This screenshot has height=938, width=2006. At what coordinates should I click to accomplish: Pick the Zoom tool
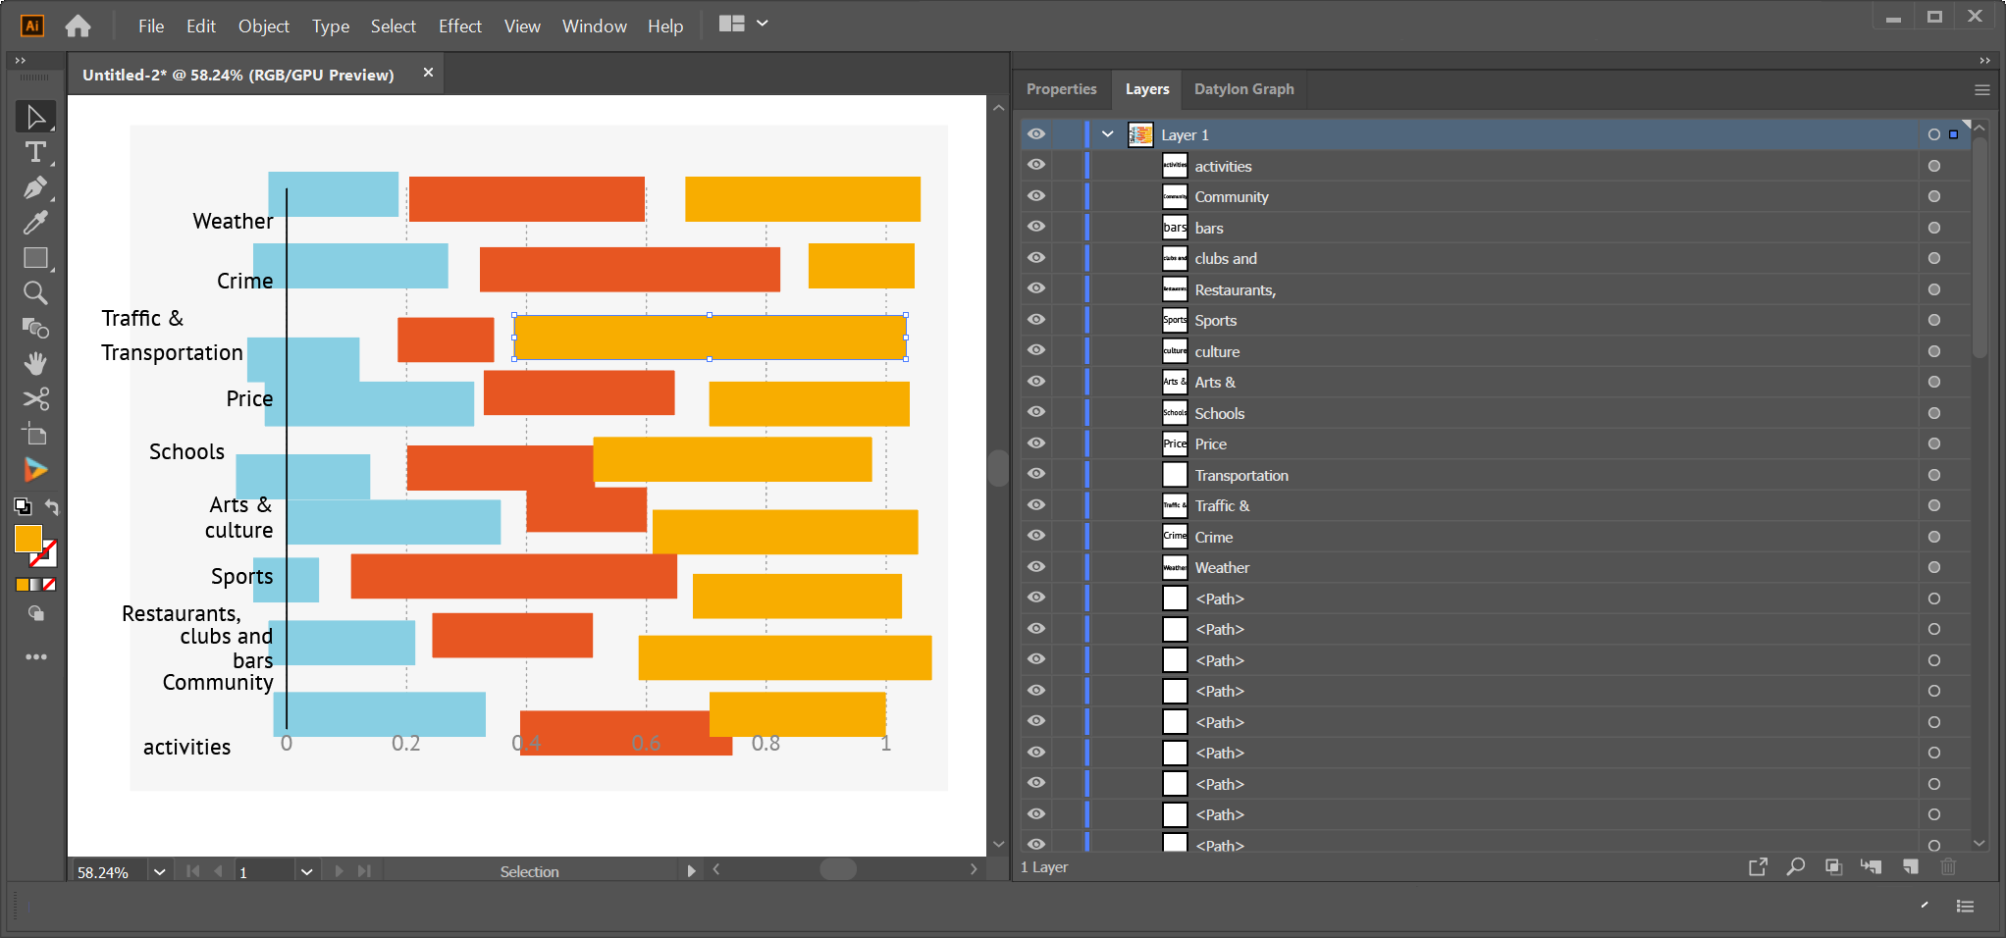point(36,293)
